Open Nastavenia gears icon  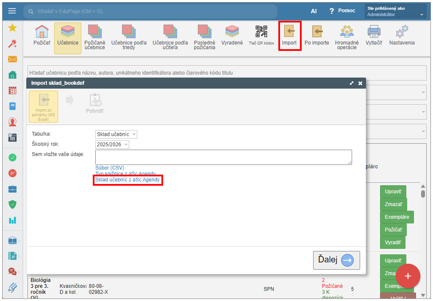click(402, 35)
